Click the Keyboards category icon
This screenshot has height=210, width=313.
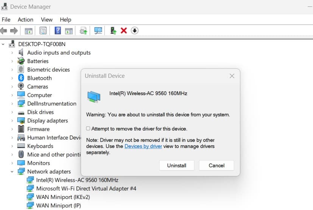pyautogui.click(x=21, y=146)
